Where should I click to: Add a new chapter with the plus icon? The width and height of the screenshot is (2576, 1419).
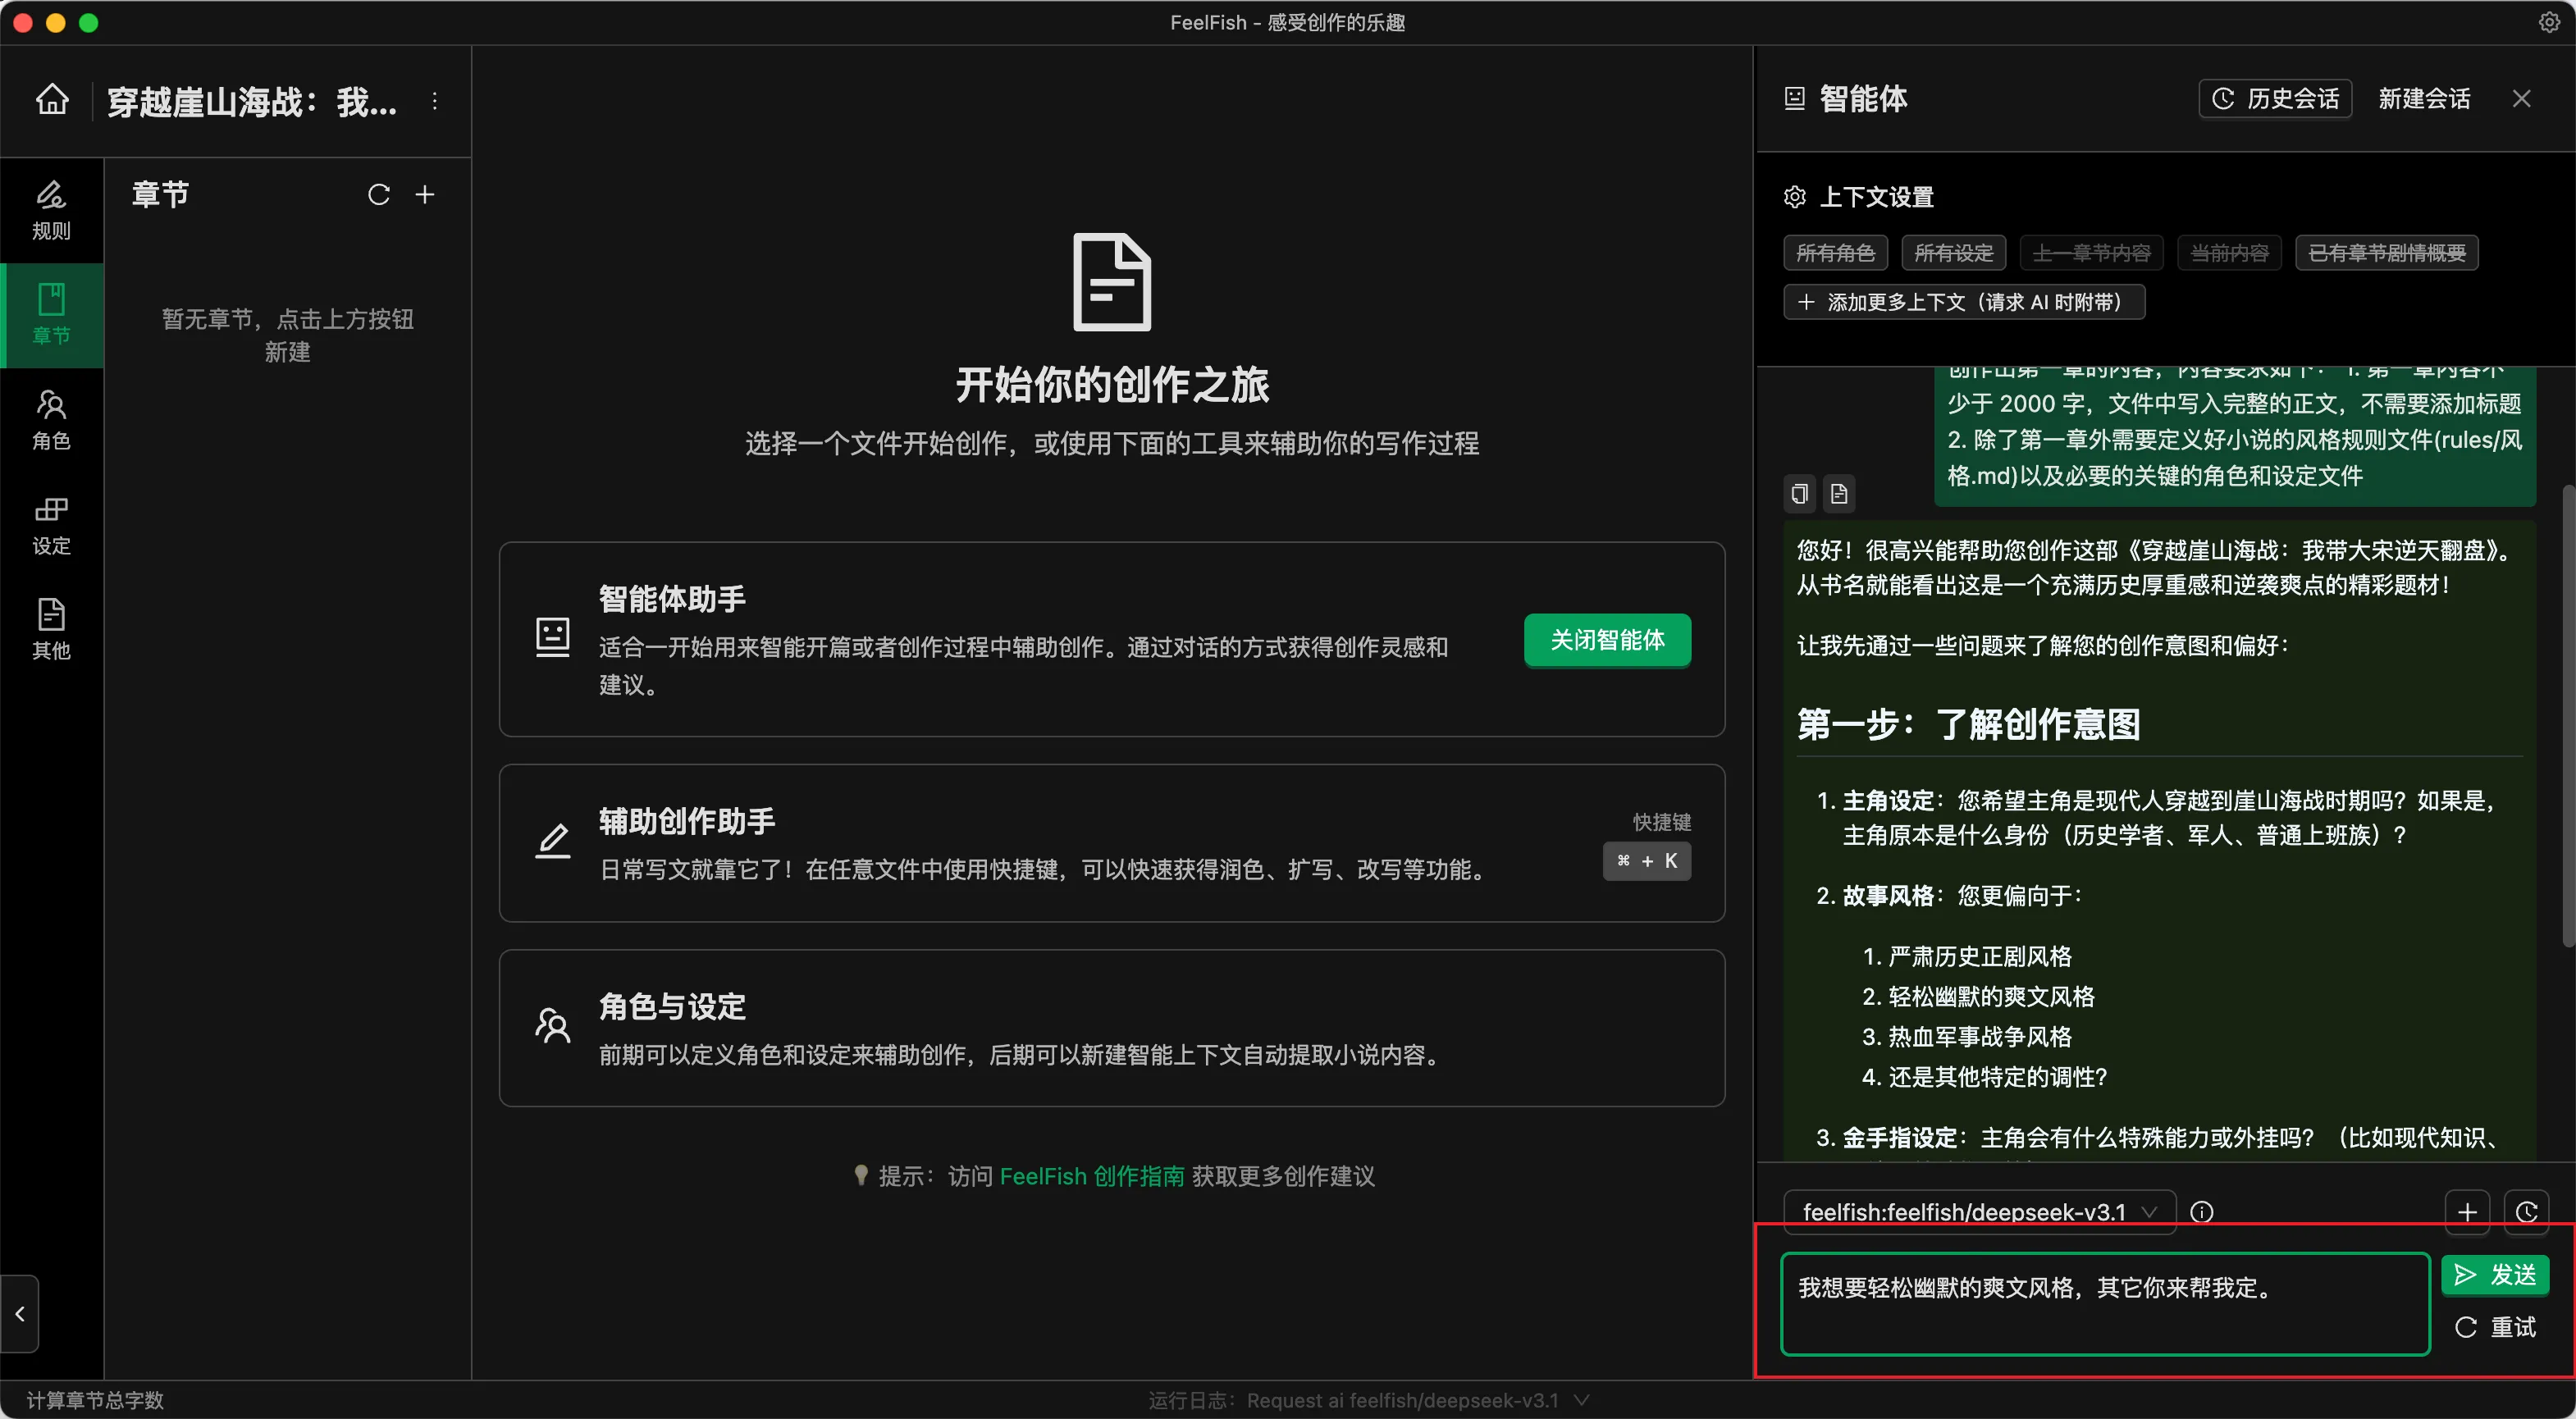(425, 194)
